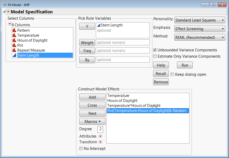
Task: Select the Pattern column in list
Action: pyautogui.click(x=23, y=30)
